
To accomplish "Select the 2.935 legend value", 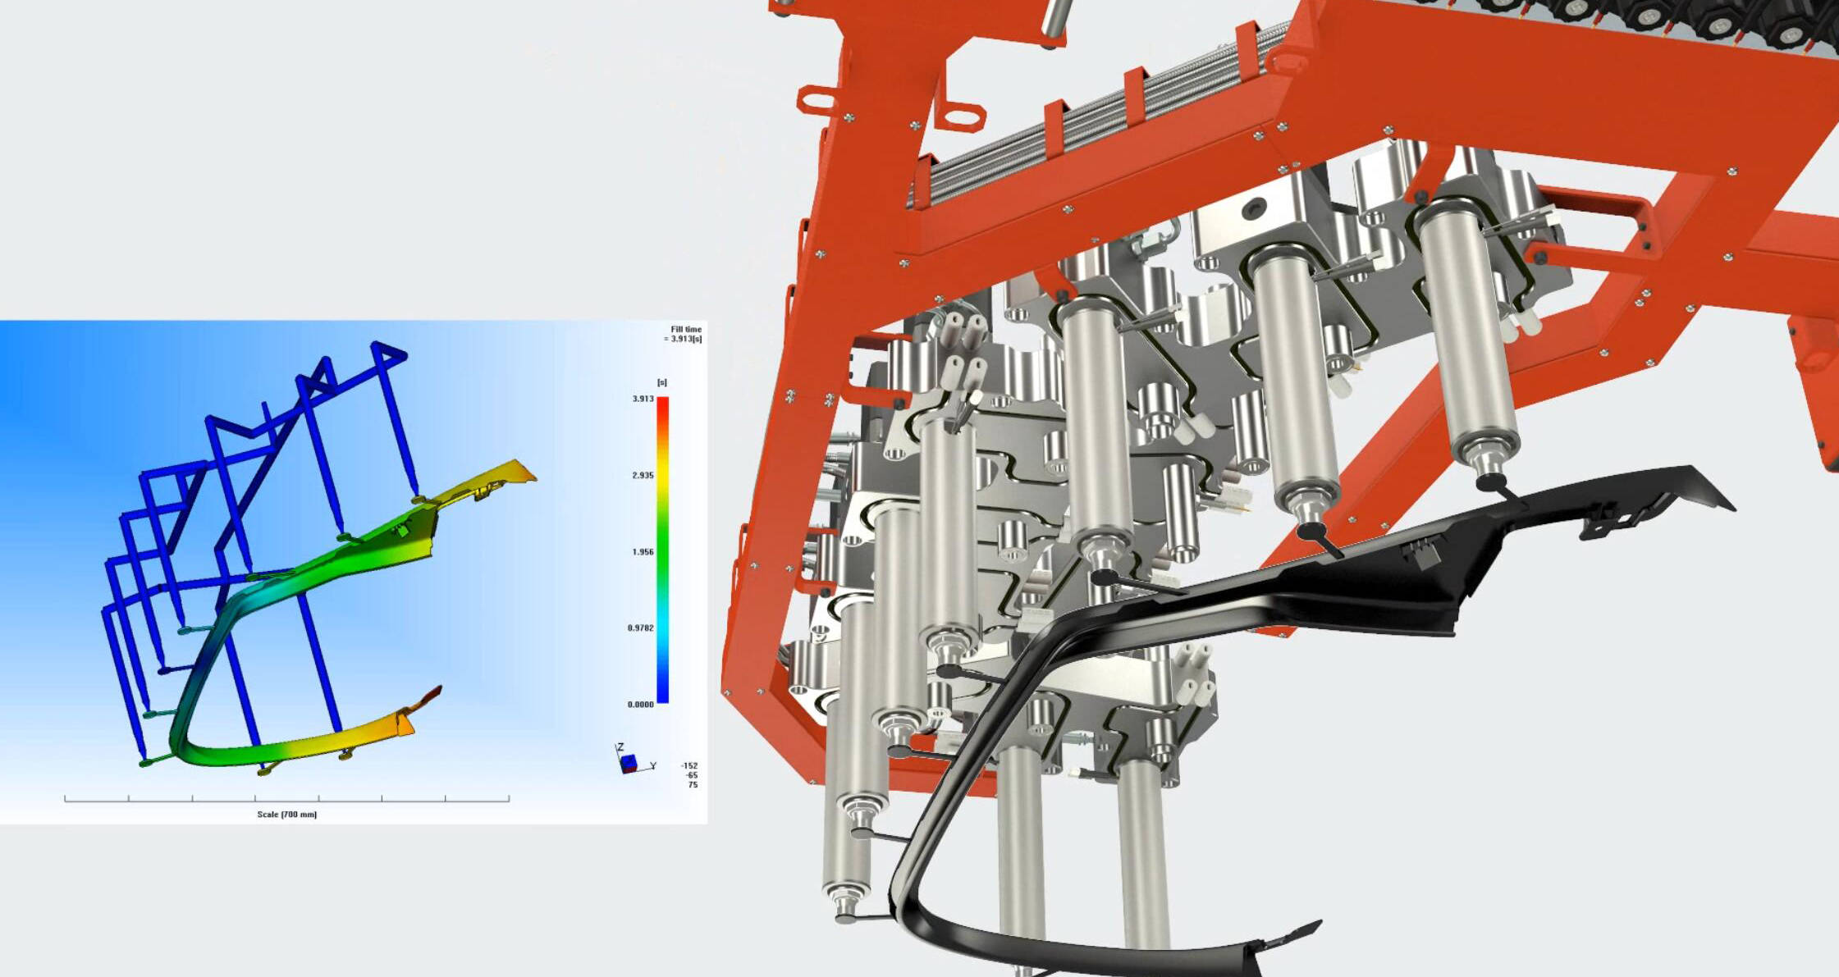I will pos(643,475).
